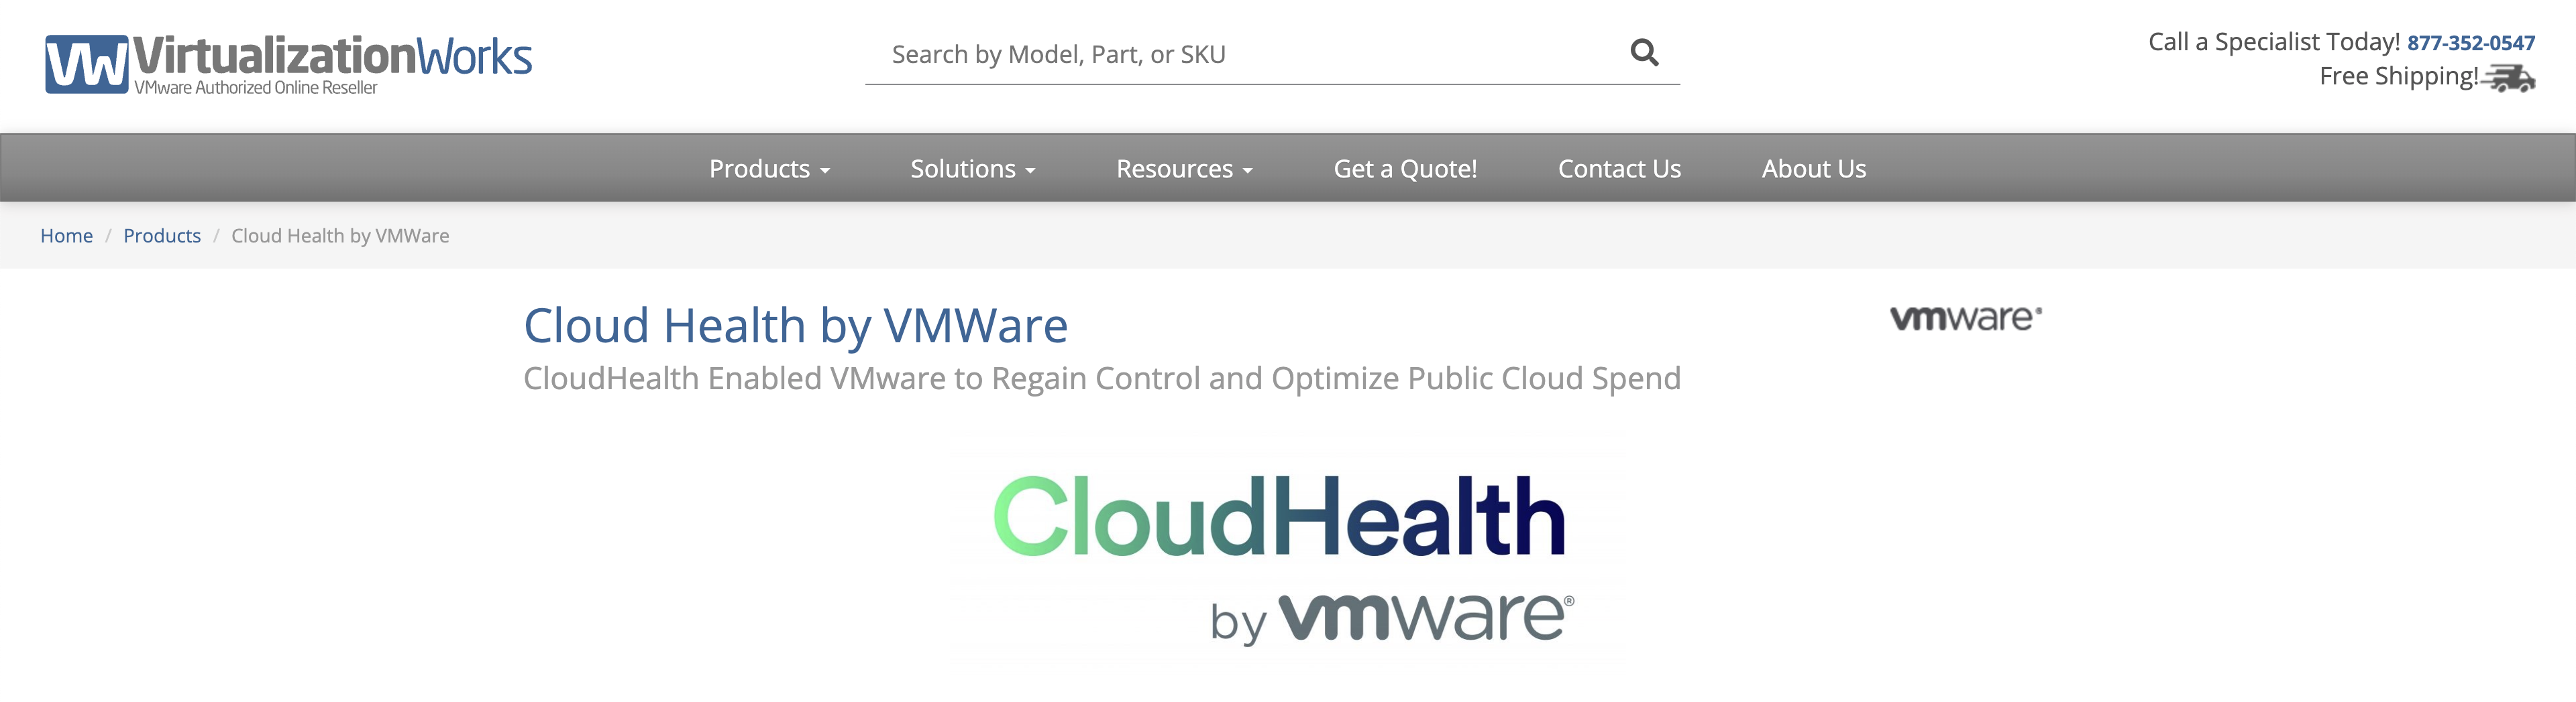This screenshot has height=702, width=2576.
Task: Click the small VMware logo at right
Action: [x=1965, y=319]
